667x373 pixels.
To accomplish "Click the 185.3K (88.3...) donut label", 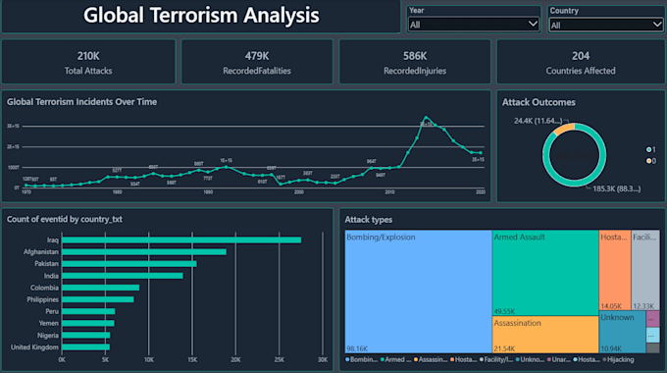I will coord(616,188).
